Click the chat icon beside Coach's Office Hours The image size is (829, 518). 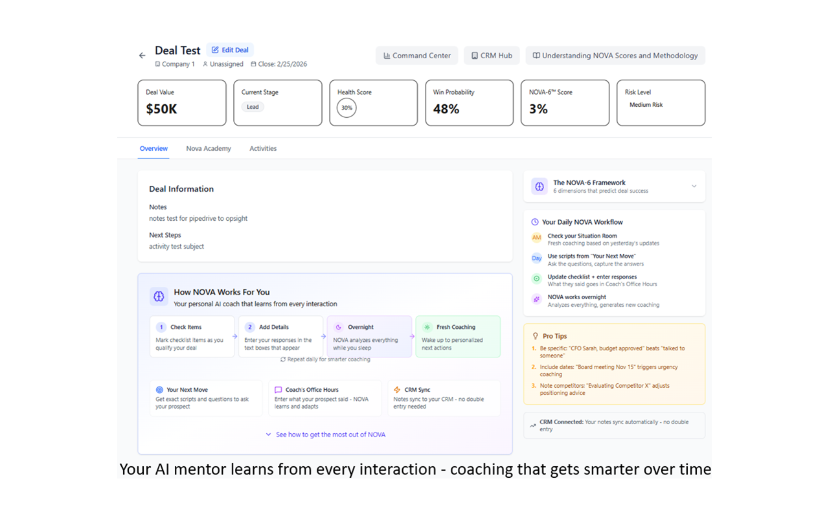click(278, 390)
